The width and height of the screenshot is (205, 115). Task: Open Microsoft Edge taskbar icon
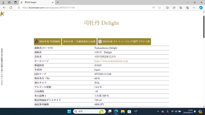116,111
